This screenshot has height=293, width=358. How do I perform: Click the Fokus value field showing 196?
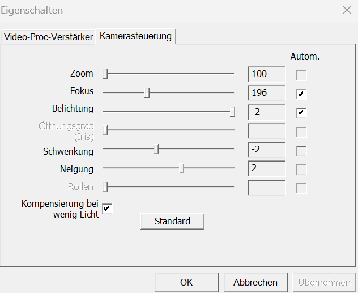pos(266,93)
